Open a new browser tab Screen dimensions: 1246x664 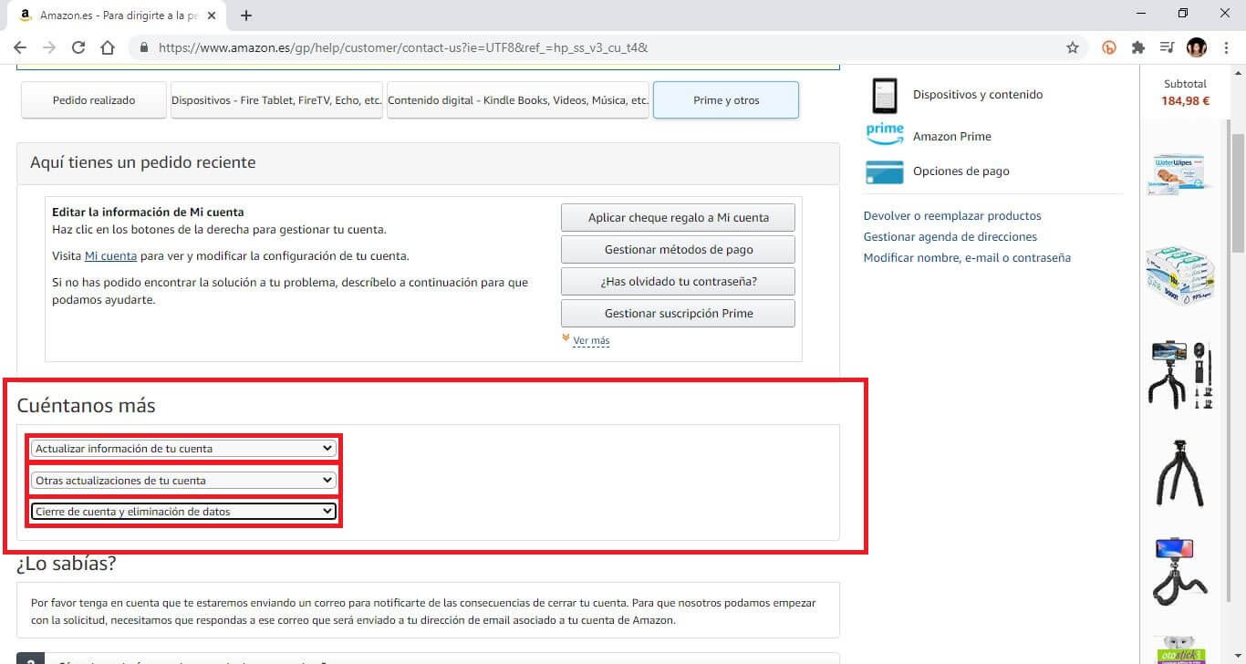[x=246, y=16]
